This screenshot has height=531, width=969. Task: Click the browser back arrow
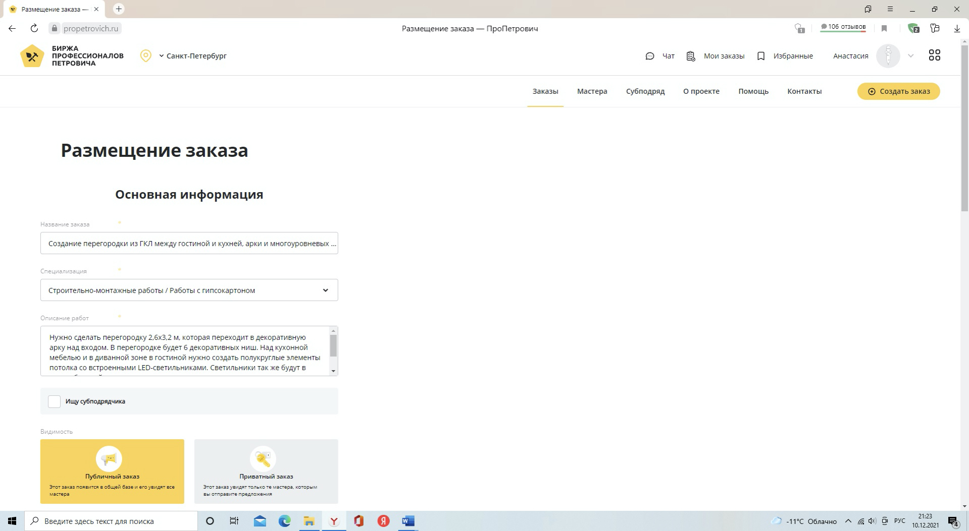[12, 28]
